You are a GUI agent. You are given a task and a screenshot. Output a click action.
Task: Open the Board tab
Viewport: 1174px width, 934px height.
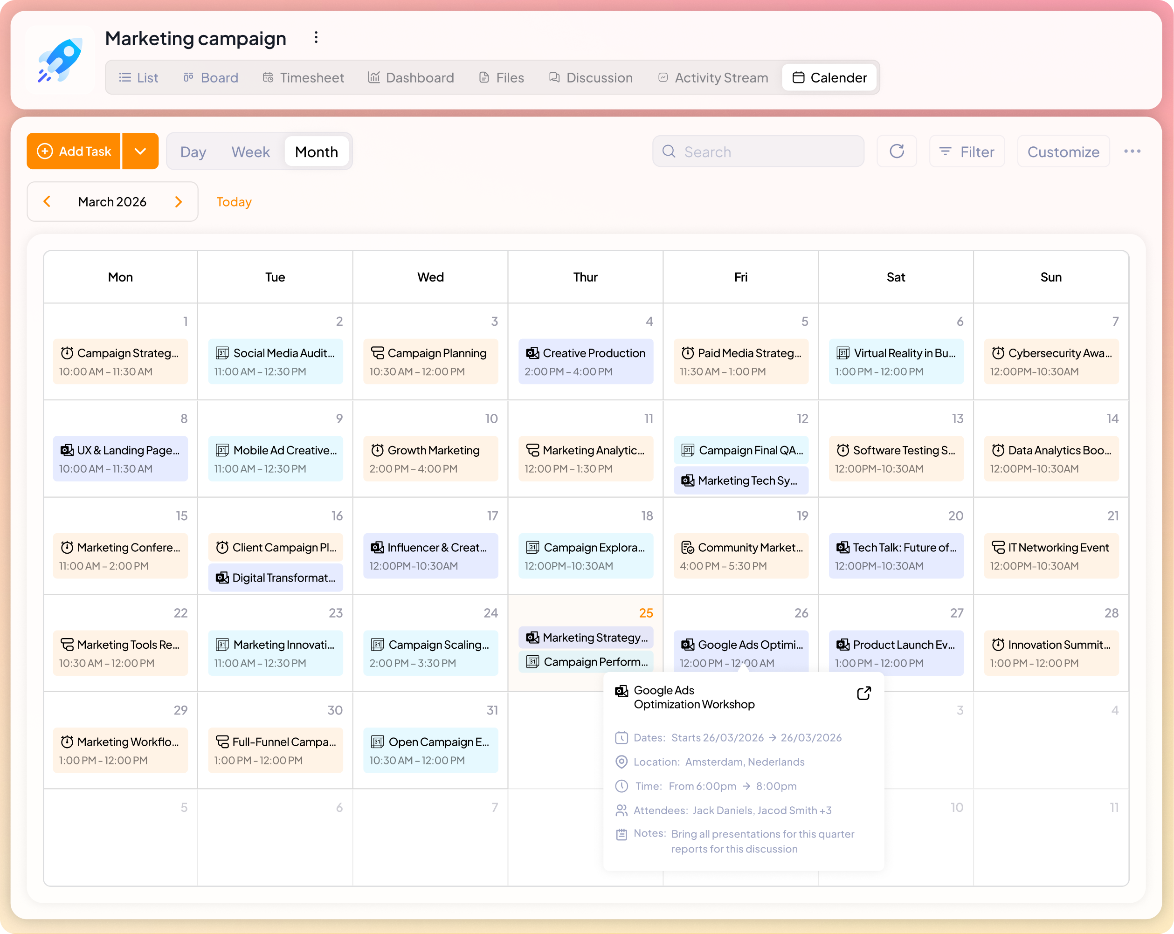coord(211,77)
